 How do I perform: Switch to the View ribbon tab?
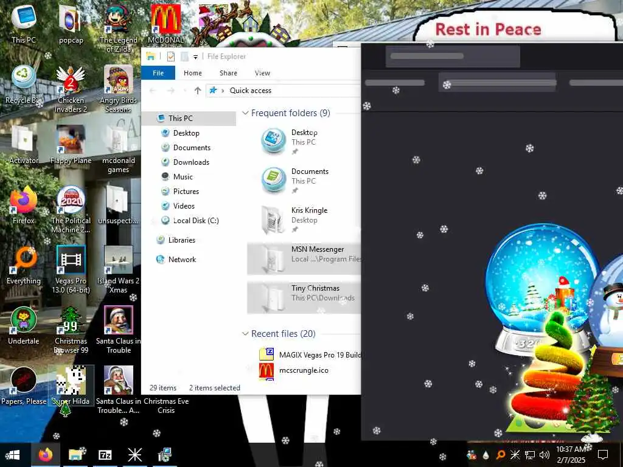pos(262,73)
